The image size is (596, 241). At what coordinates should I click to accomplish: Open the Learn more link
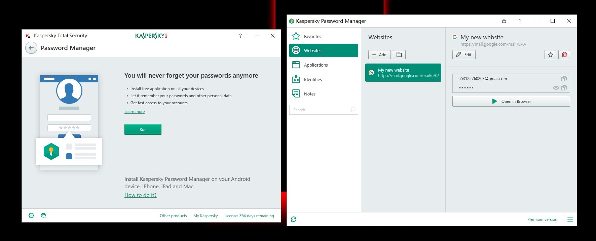135,112
